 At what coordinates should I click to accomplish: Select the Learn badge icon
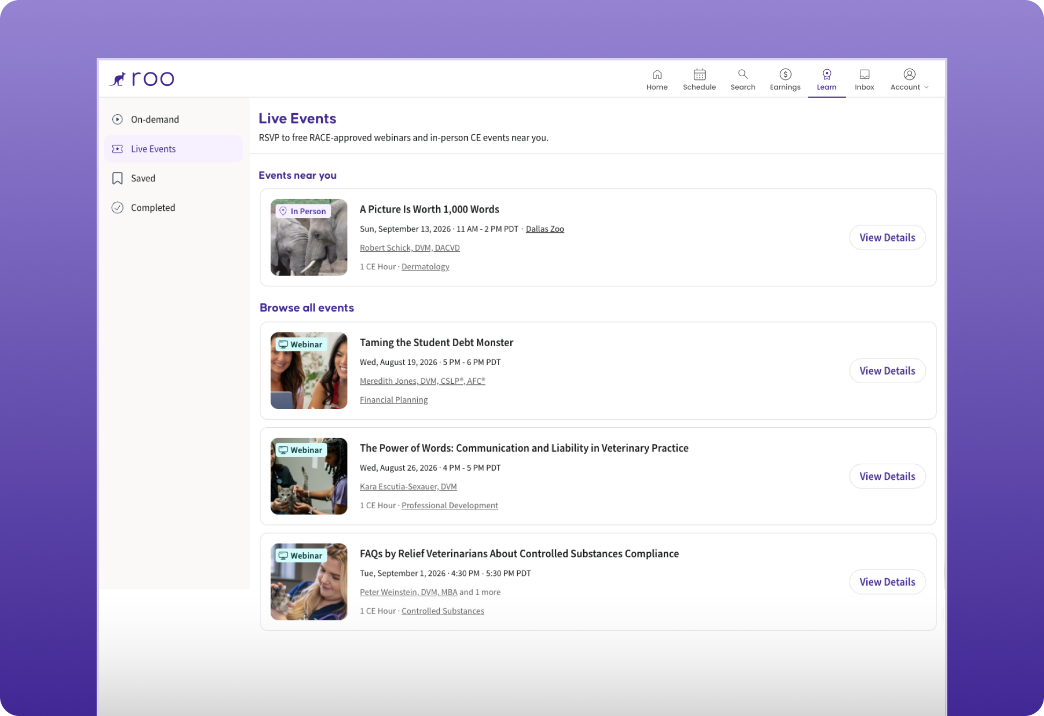click(827, 75)
